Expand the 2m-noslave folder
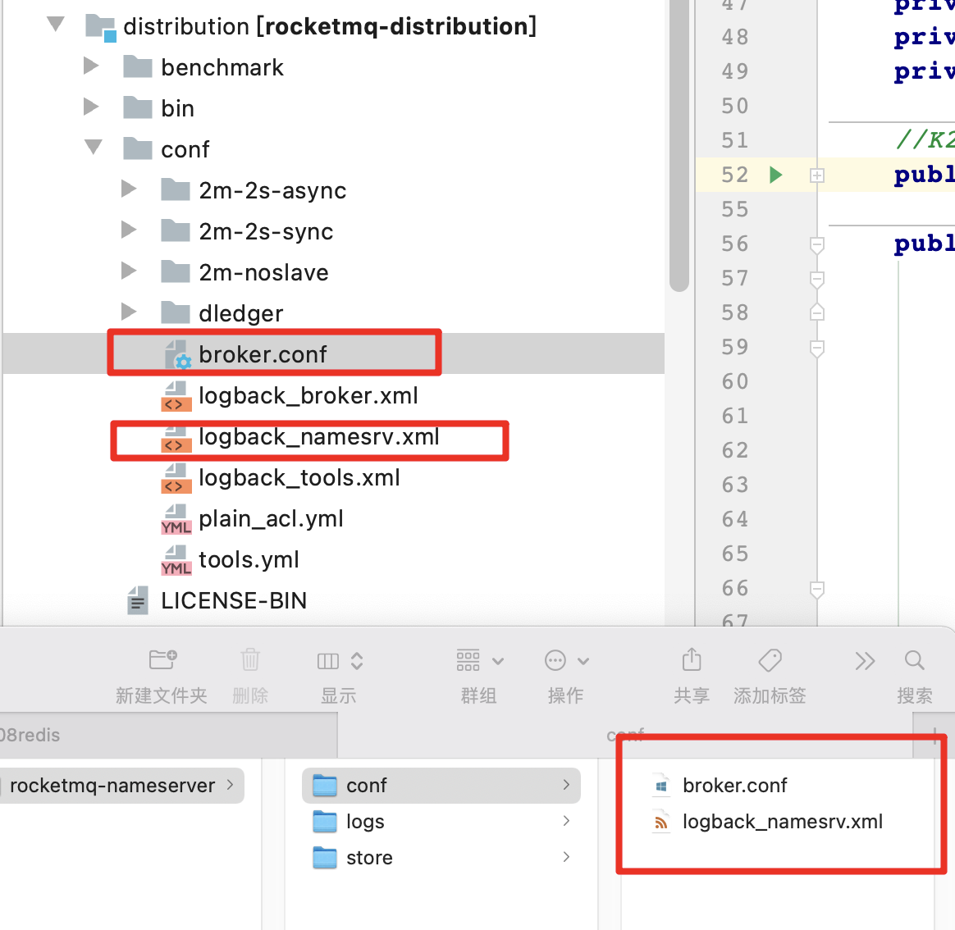This screenshot has width=955, height=930. (x=129, y=271)
